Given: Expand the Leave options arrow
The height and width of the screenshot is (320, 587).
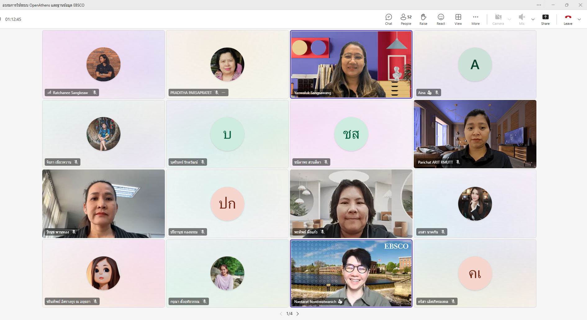Looking at the screenshot, I should [579, 19].
